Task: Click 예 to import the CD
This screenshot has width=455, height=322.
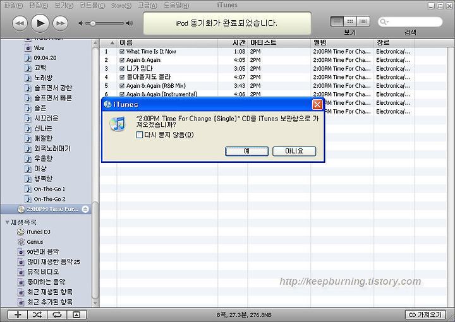Action: coord(246,151)
